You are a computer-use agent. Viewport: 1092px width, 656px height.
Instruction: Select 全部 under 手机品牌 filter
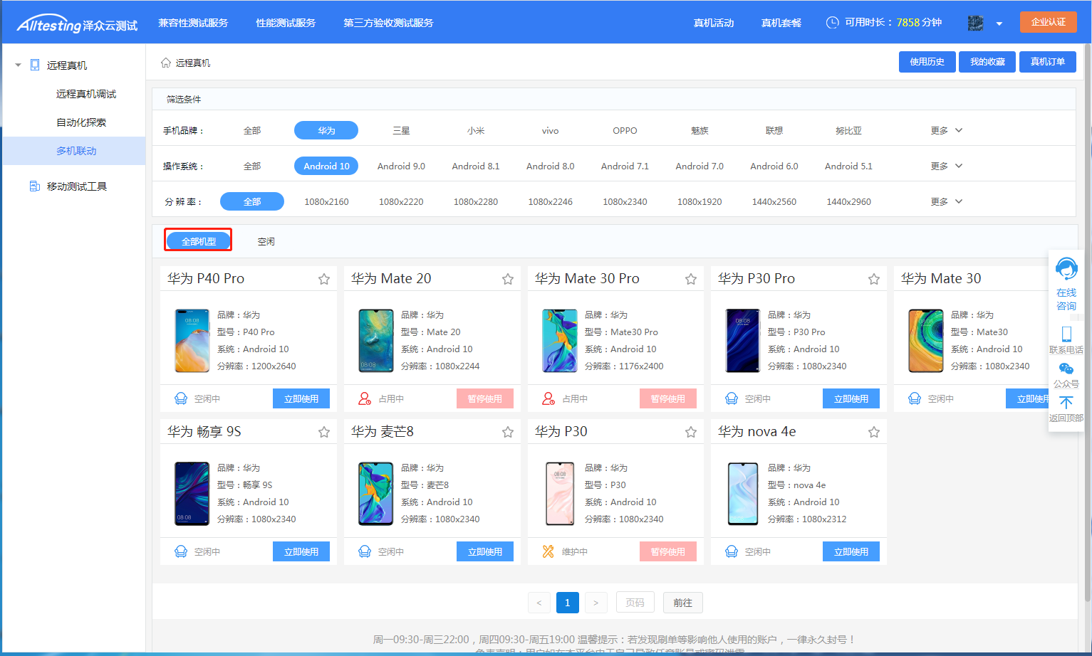click(252, 130)
